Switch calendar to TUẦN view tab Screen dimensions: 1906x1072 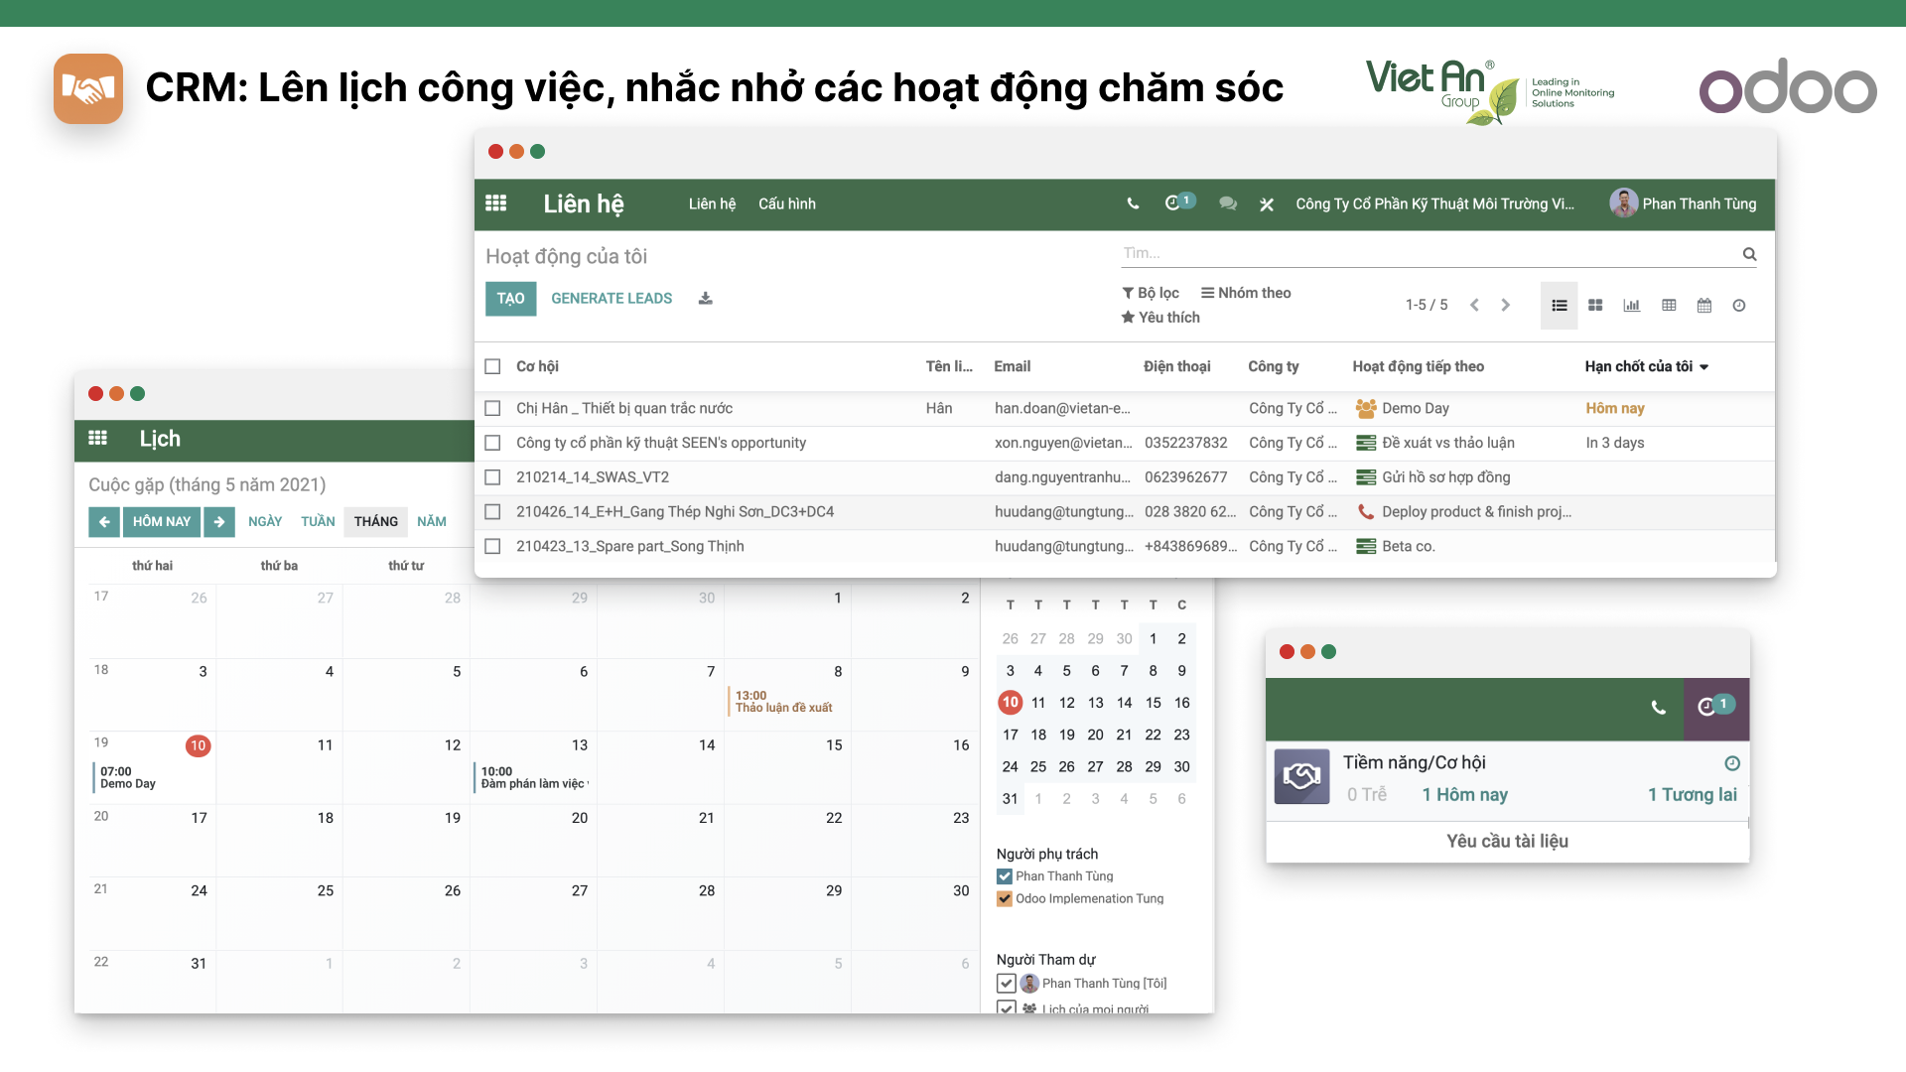click(x=318, y=522)
